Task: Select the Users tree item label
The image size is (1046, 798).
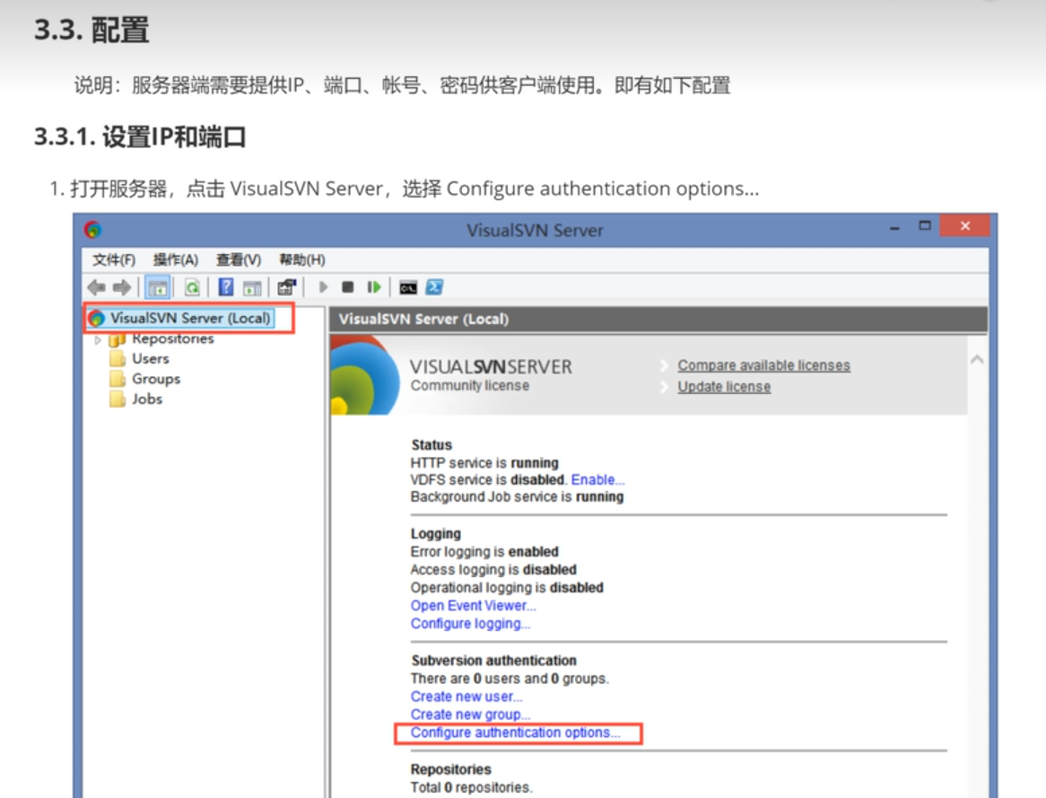Action: [x=151, y=359]
